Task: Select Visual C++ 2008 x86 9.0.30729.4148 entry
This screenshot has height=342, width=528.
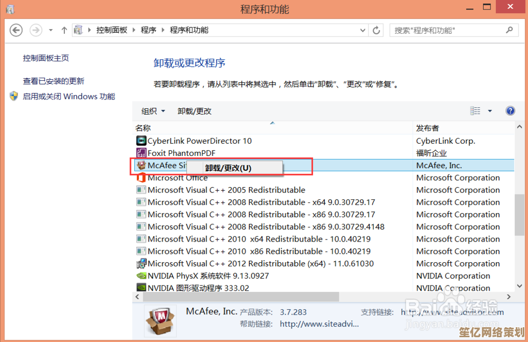Action: coord(266,227)
